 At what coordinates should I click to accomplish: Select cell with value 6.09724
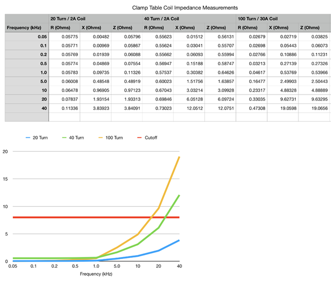(x=220, y=99)
